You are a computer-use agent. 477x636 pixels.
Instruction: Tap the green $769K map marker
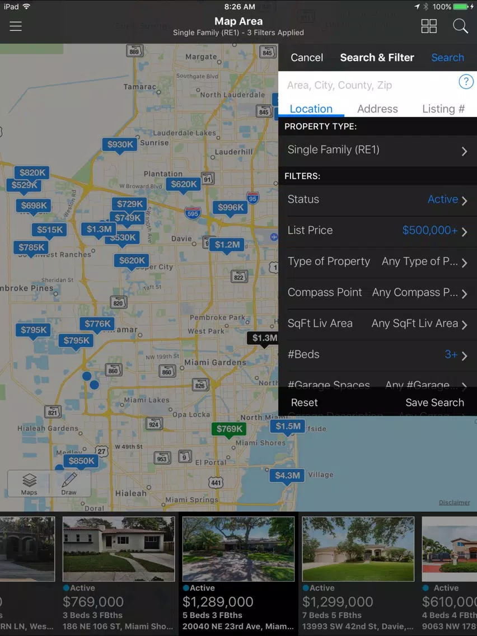point(229,429)
